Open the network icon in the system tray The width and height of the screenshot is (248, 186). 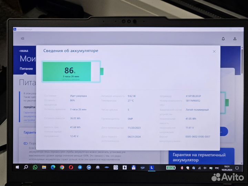pyautogui.click(x=199, y=168)
